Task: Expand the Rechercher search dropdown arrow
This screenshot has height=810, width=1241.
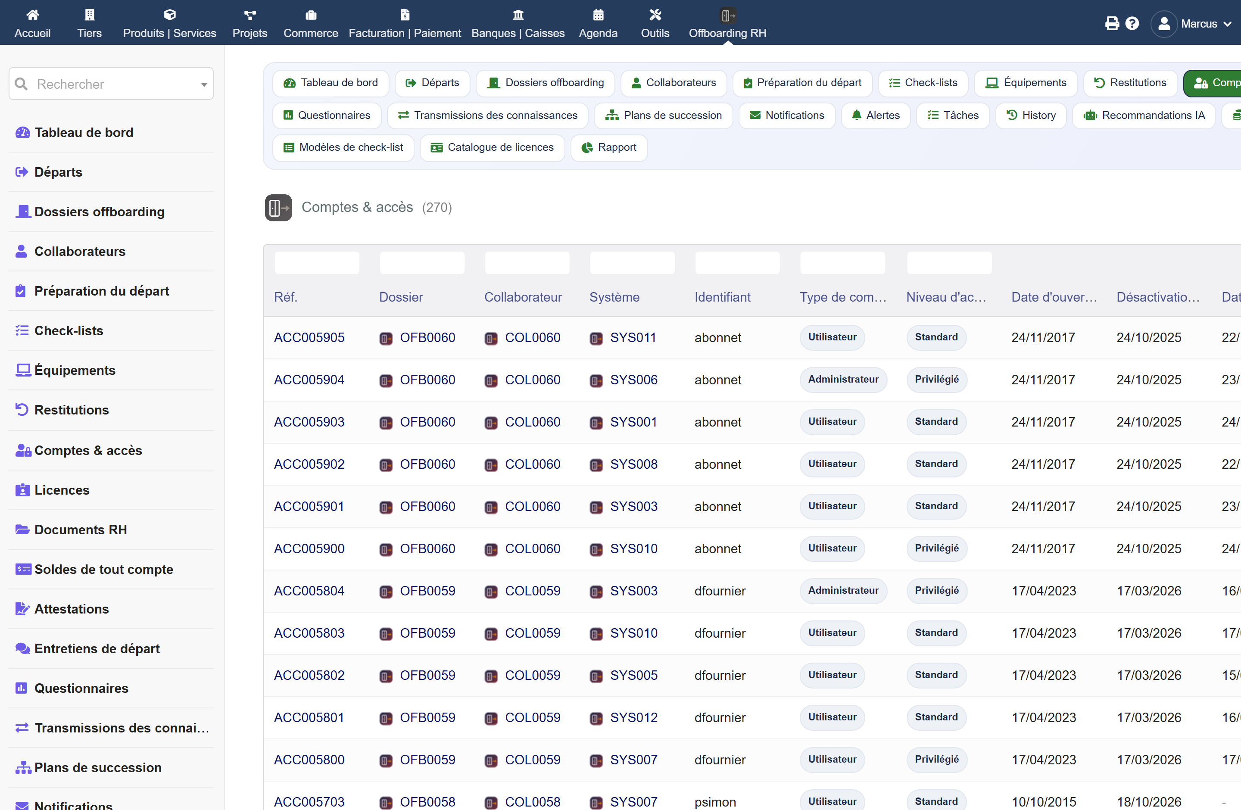Action: click(x=204, y=84)
